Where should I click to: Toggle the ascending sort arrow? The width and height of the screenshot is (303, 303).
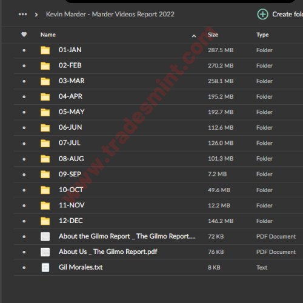(x=194, y=36)
